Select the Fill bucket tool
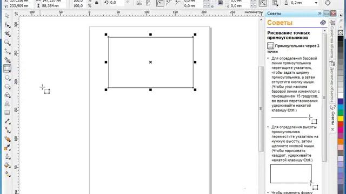Viewport: 346px width, 194px height. 7,165
